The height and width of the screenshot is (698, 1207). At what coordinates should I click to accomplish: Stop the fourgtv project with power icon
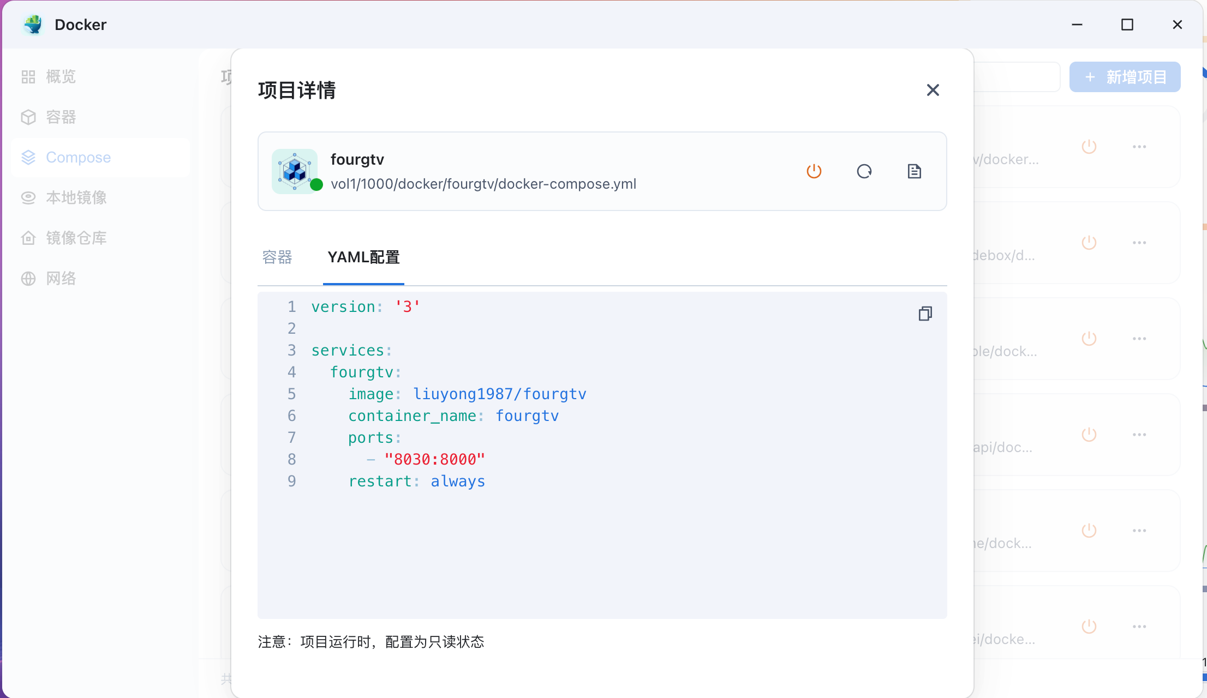coord(814,171)
